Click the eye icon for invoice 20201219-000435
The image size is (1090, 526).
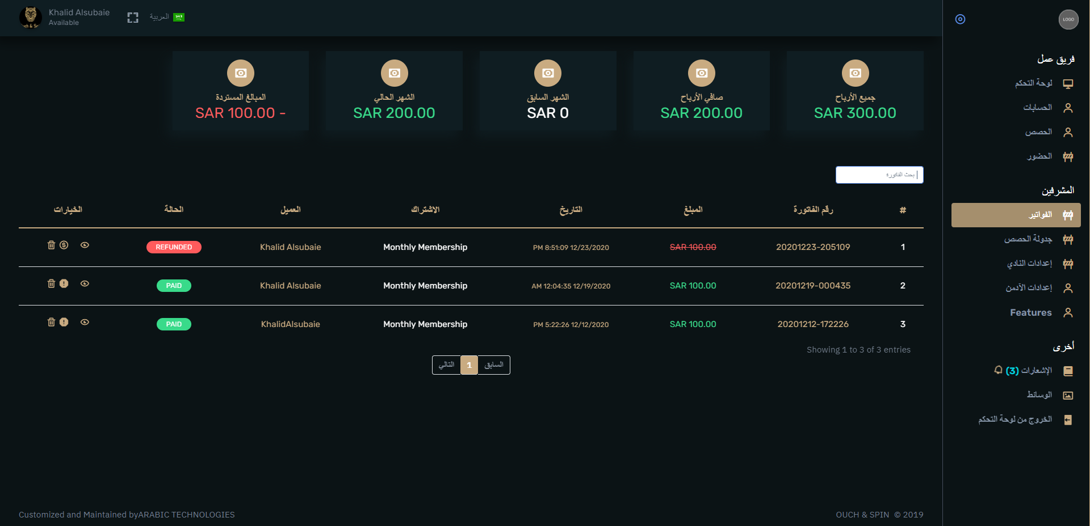click(x=85, y=283)
